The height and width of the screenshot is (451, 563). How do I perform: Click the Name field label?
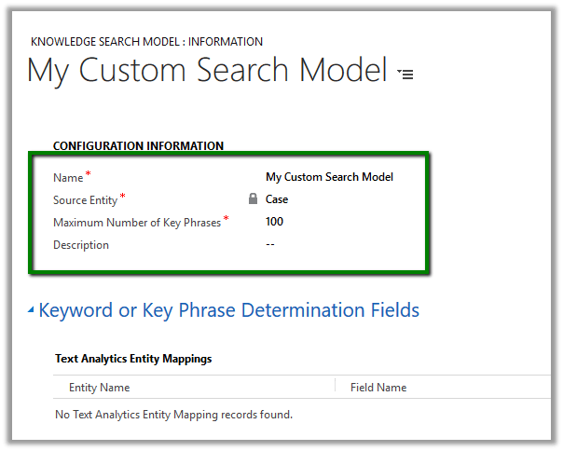coord(68,177)
